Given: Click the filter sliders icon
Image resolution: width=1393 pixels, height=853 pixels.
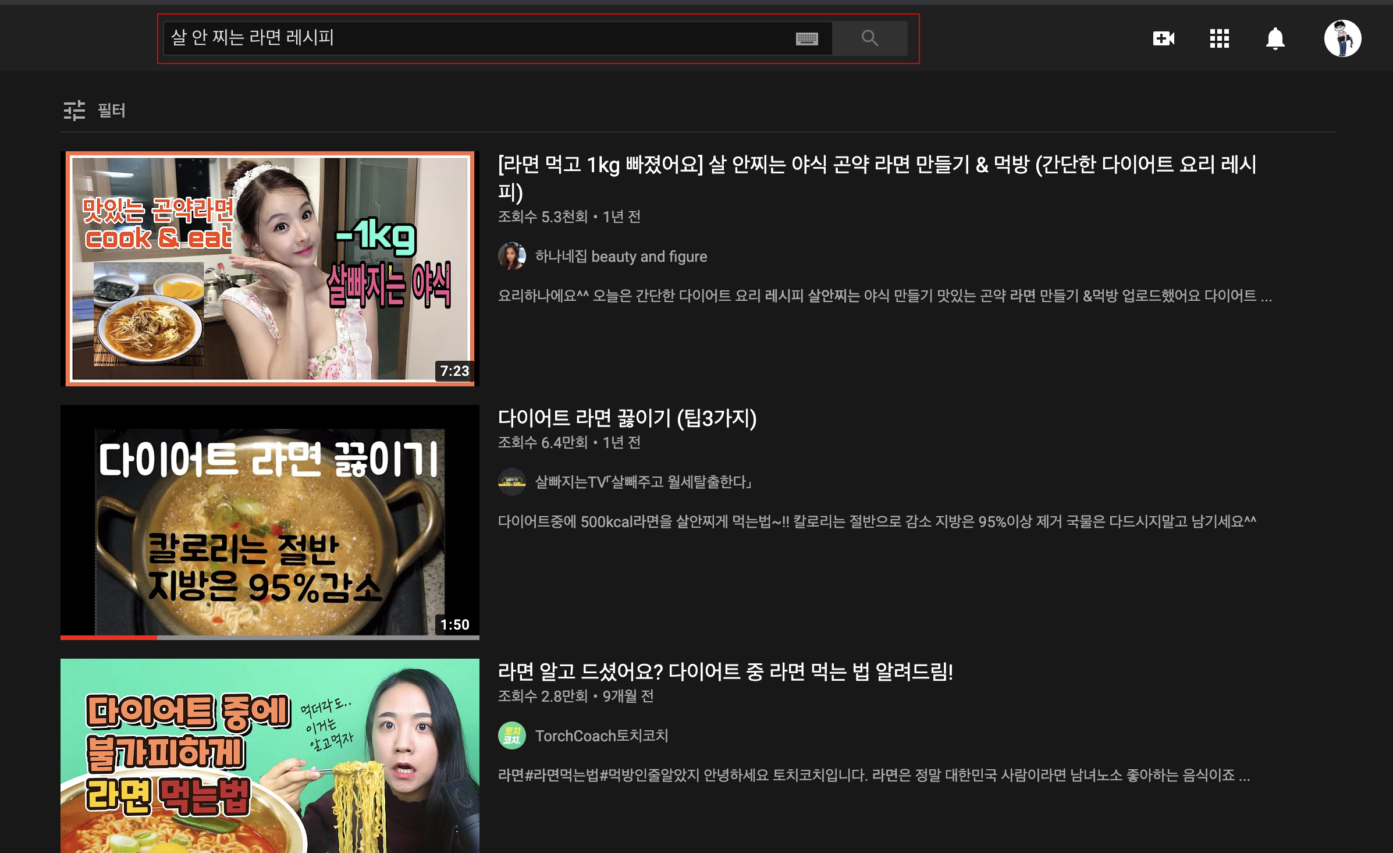Looking at the screenshot, I should (x=74, y=110).
